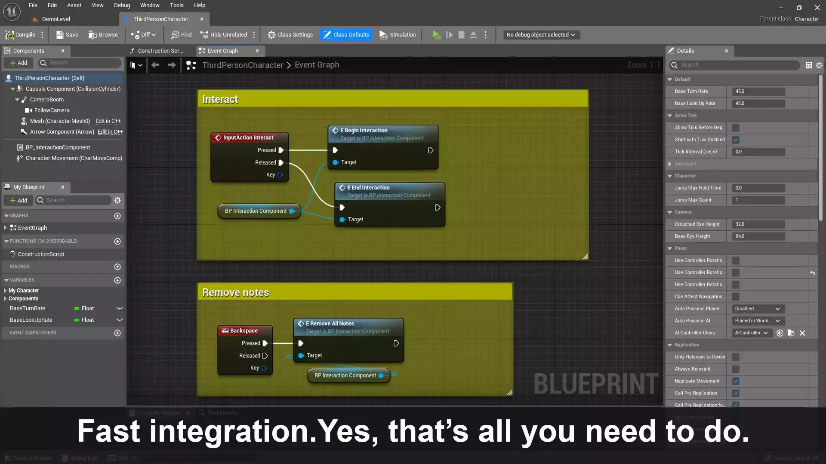
Task: Toggle the Replicate Movement checkbox
Action: click(736, 381)
